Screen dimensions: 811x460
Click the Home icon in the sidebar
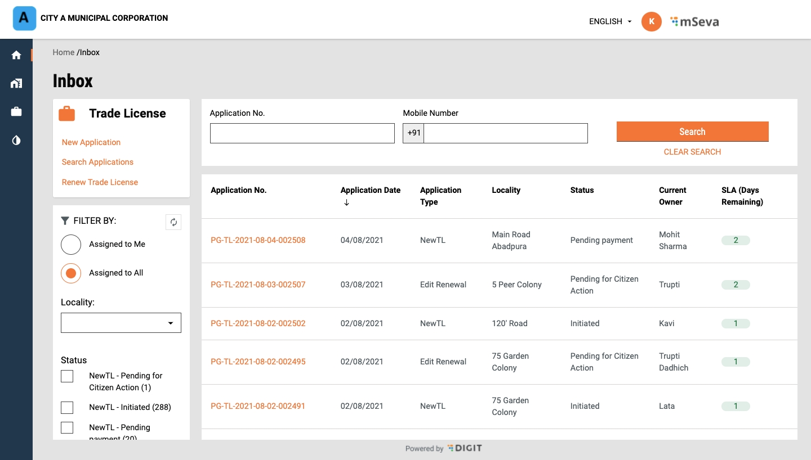(x=16, y=55)
